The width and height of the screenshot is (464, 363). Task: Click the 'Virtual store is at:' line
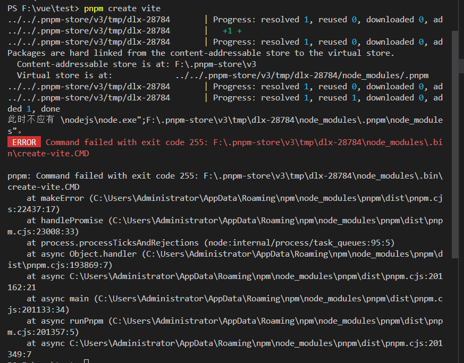(223, 75)
